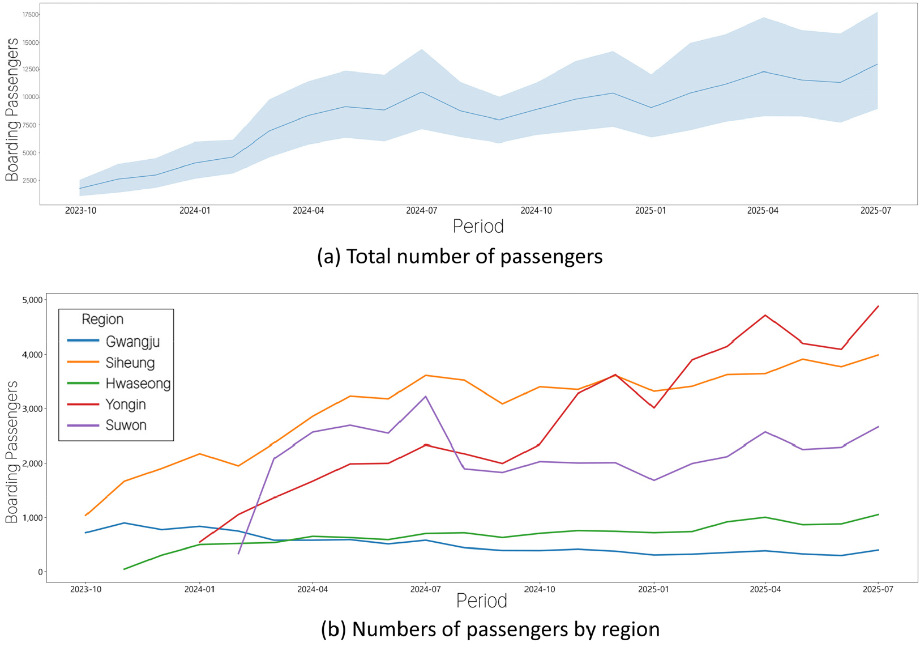
Task: Click the 2024-10 tick label on bottom chart
Action: pyautogui.click(x=540, y=589)
